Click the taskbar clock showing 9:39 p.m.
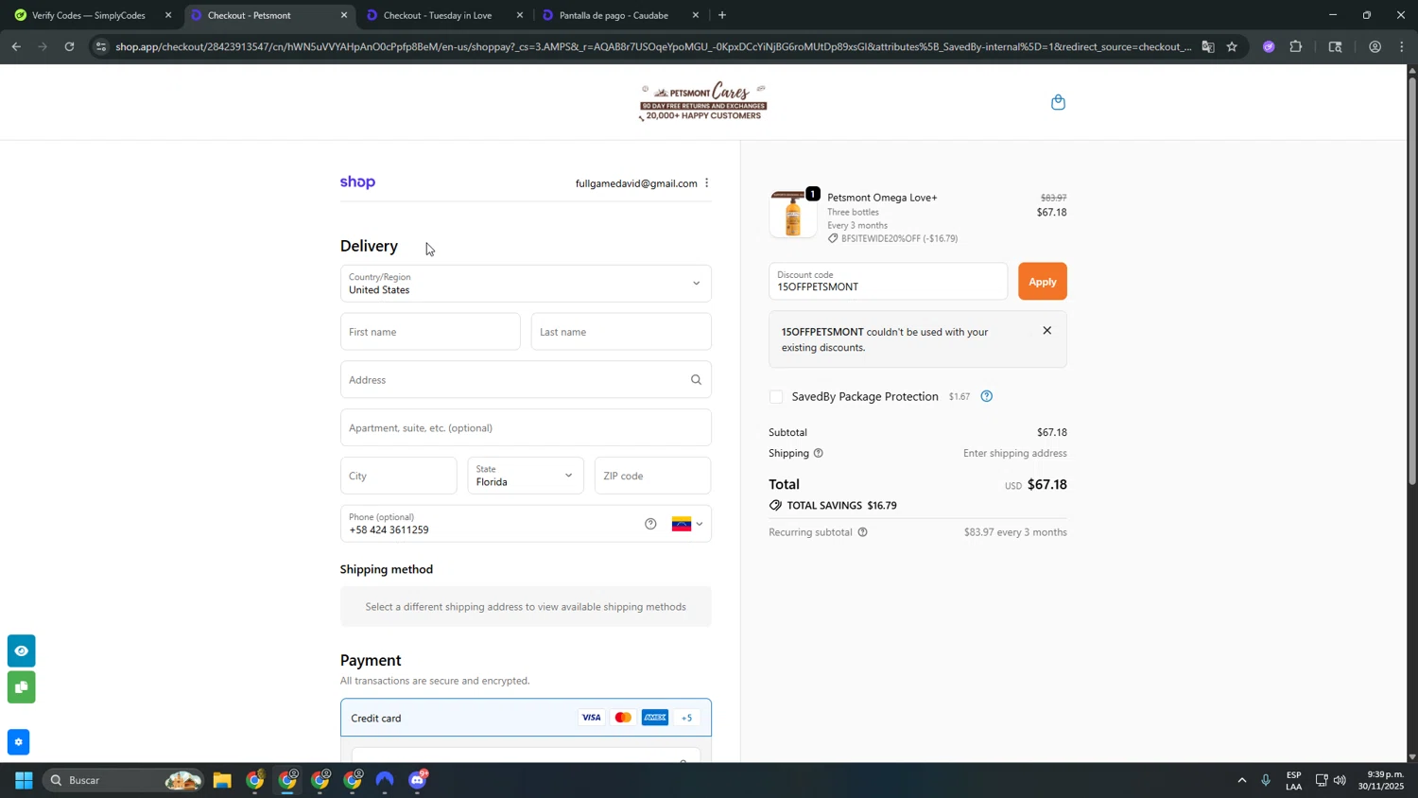Screen dimensions: 1418x798 point(1381,781)
